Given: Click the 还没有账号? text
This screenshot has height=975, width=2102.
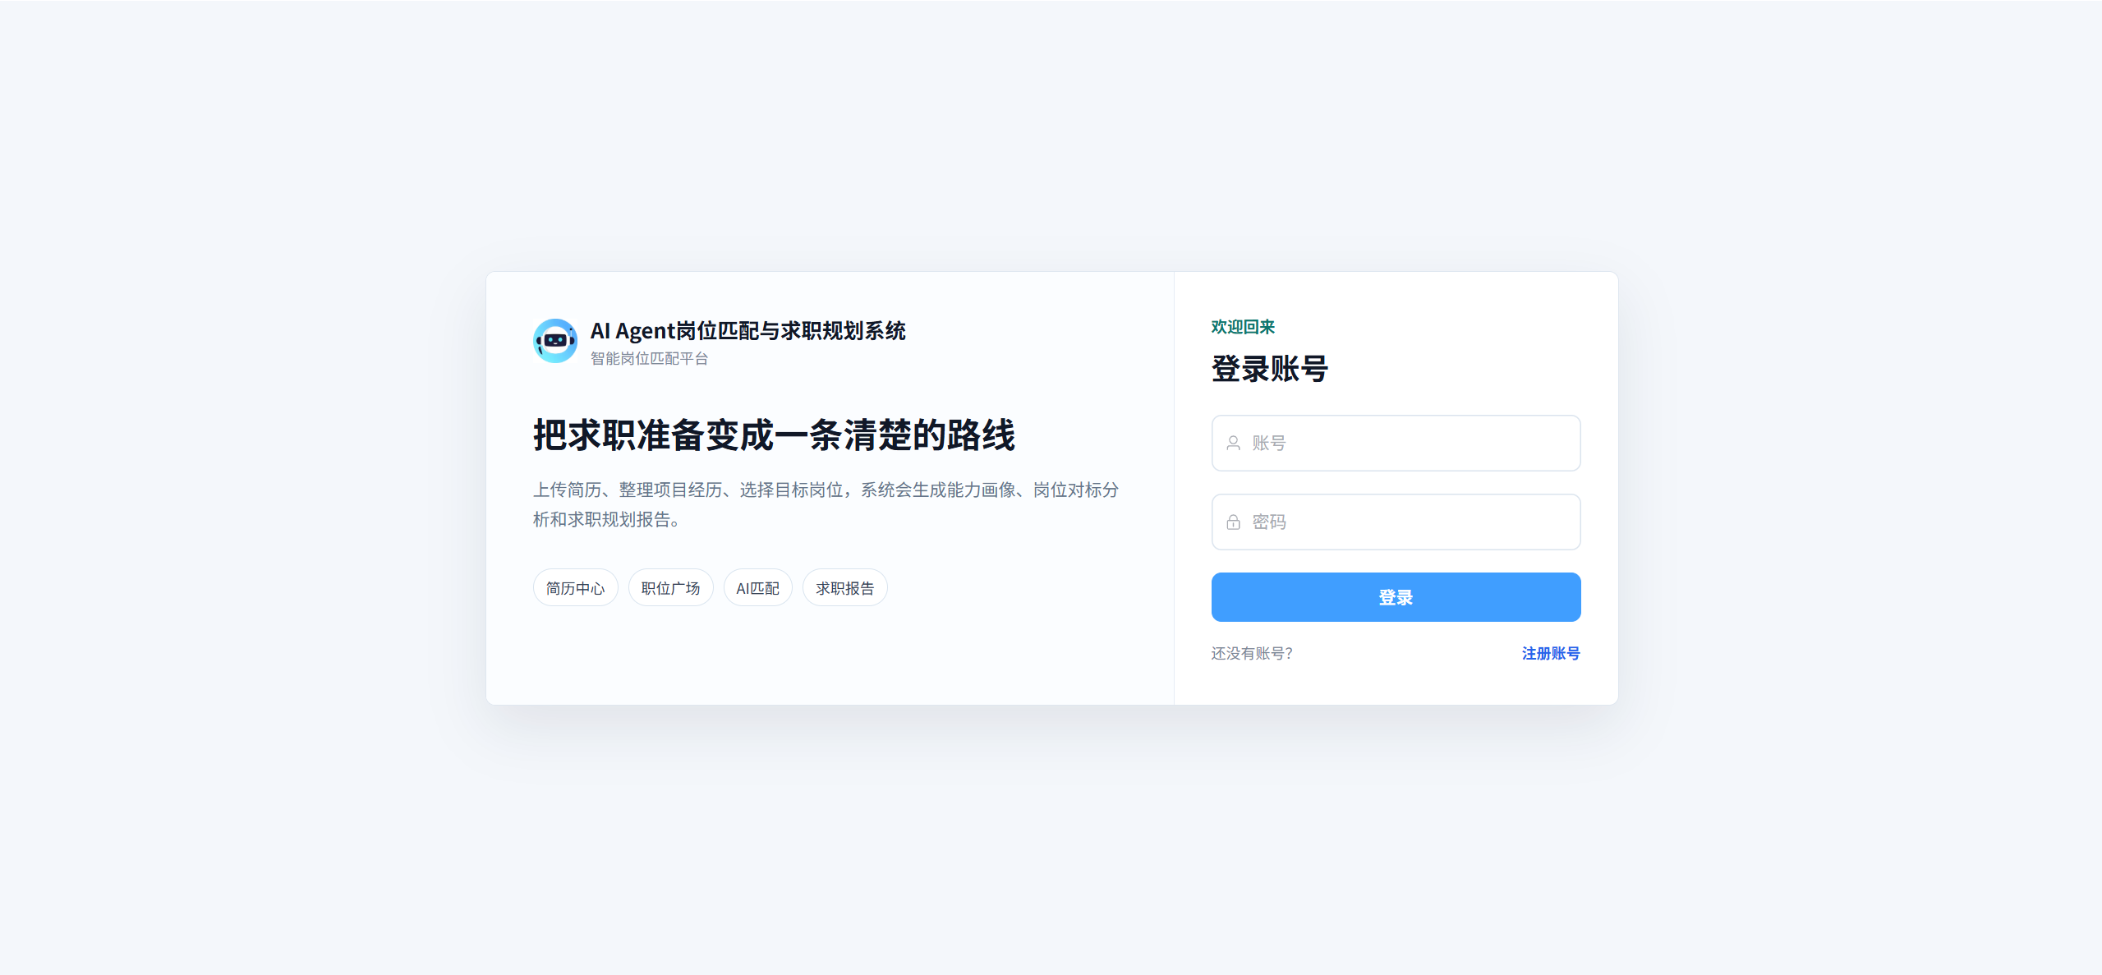Looking at the screenshot, I should (1252, 654).
